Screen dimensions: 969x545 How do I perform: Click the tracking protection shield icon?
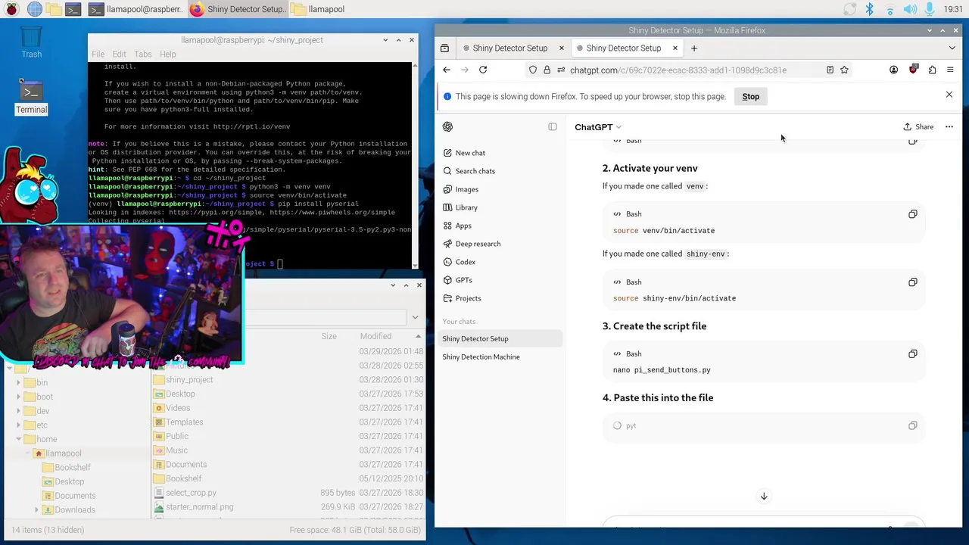533,70
